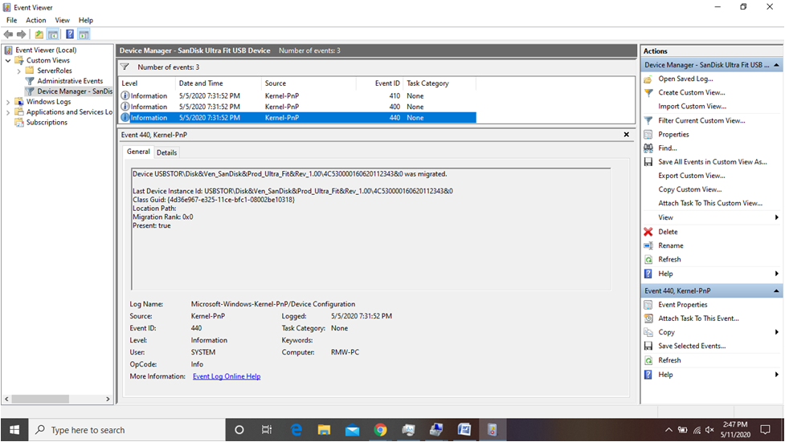Open the Mail app from taskbar
Viewport: 785px width, 442px height.
pos(353,430)
